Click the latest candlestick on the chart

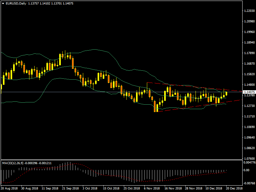(227, 93)
